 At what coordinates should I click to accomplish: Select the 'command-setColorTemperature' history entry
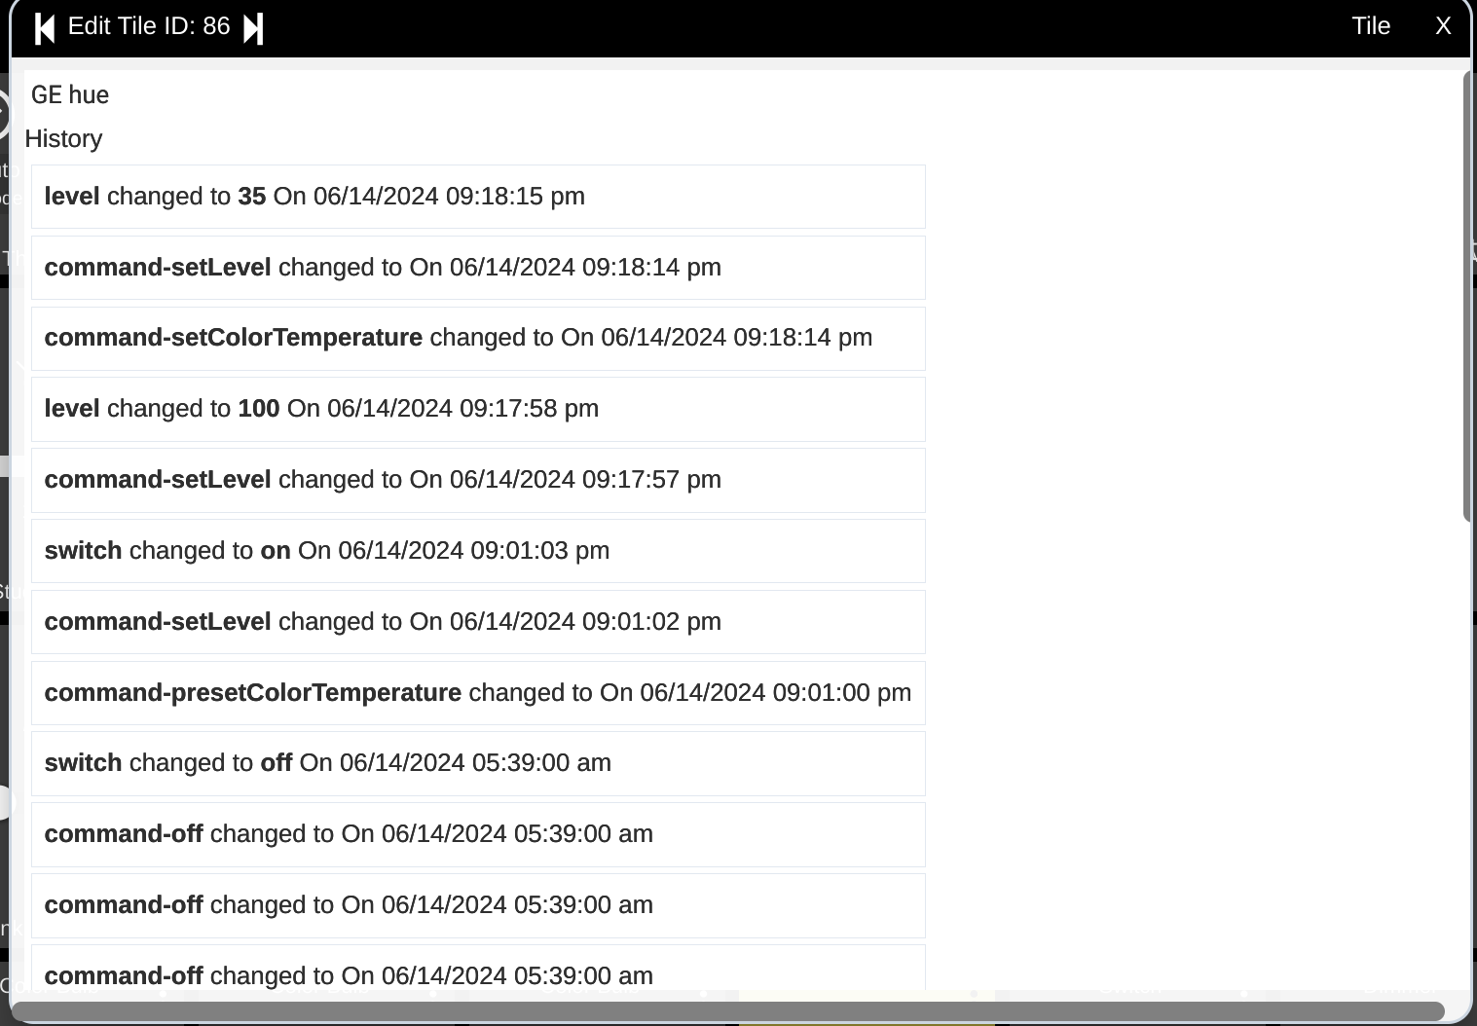pos(477,338)
